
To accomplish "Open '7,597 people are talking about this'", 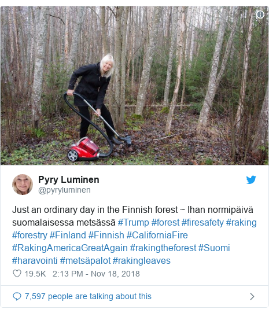I will (88, 296).
